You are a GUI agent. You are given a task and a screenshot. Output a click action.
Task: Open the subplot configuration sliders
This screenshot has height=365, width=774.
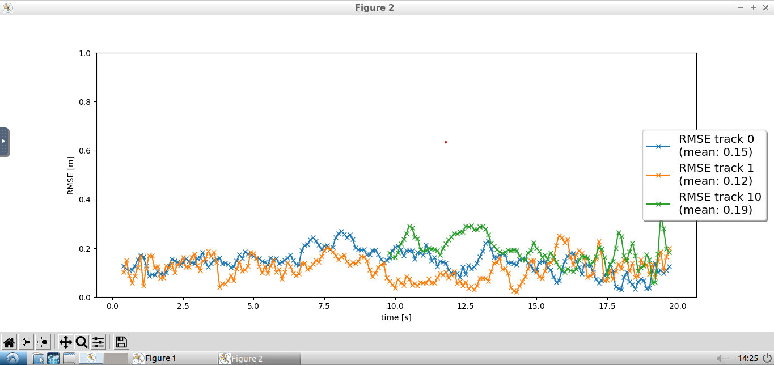[x=98, y=342]
